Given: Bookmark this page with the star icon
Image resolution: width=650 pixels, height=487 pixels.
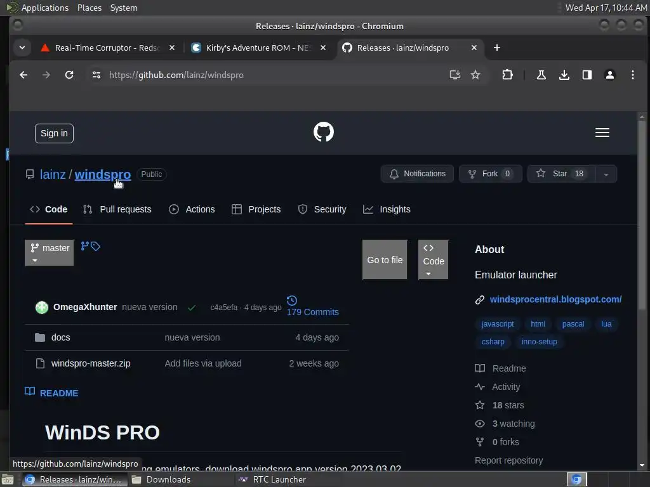Looking at the screenshot, I should click(x=475, y=75).
